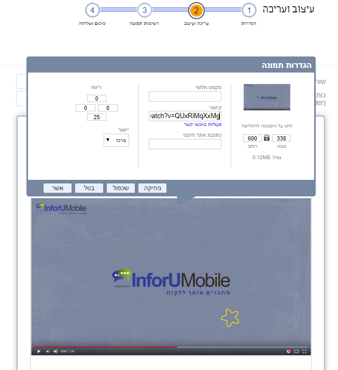
Task: Click the height field showing 338
Action: [281, 138]
